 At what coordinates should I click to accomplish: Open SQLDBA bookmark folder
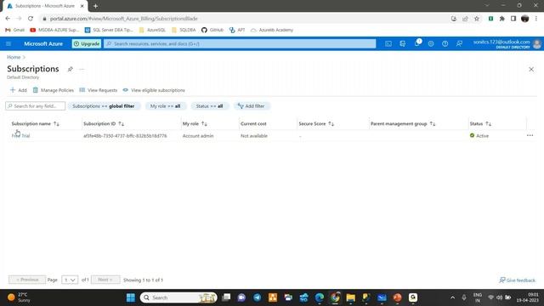(x=184, y=30)
